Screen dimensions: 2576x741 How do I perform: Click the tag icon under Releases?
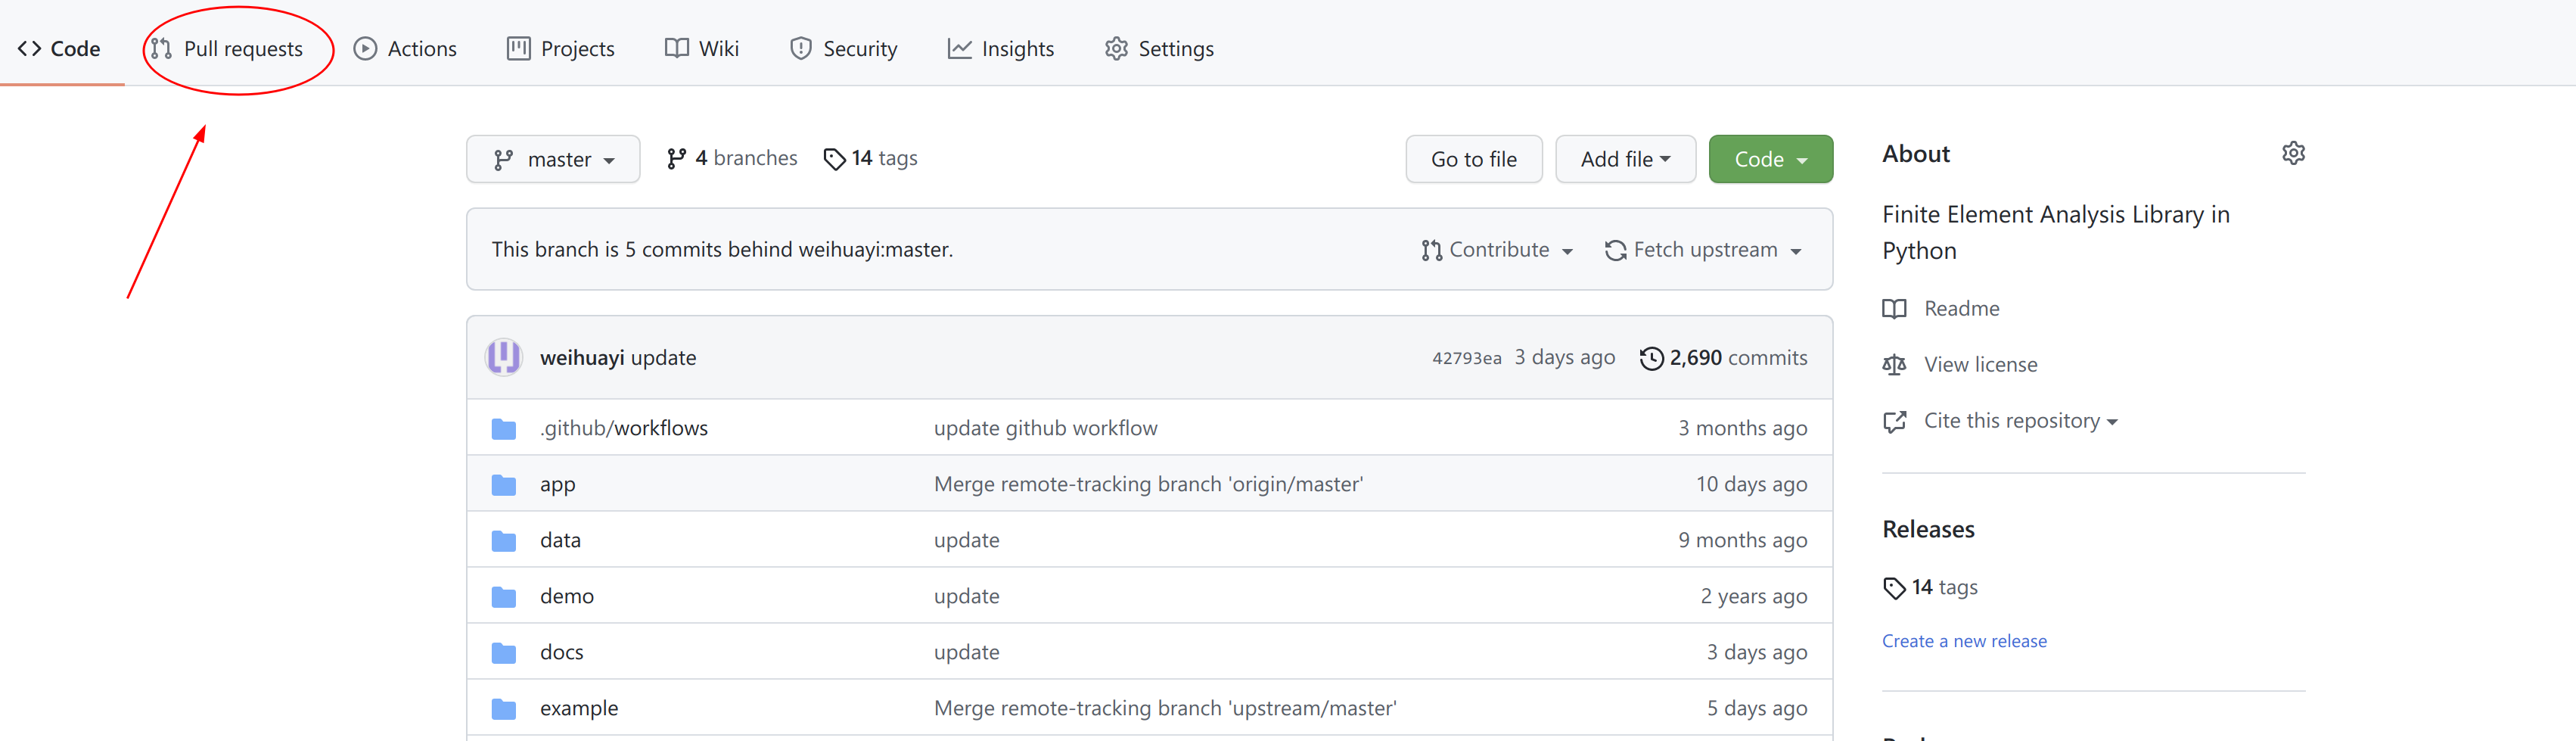(1894, 588)
